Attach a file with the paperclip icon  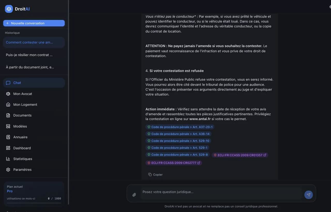point(134,195)
